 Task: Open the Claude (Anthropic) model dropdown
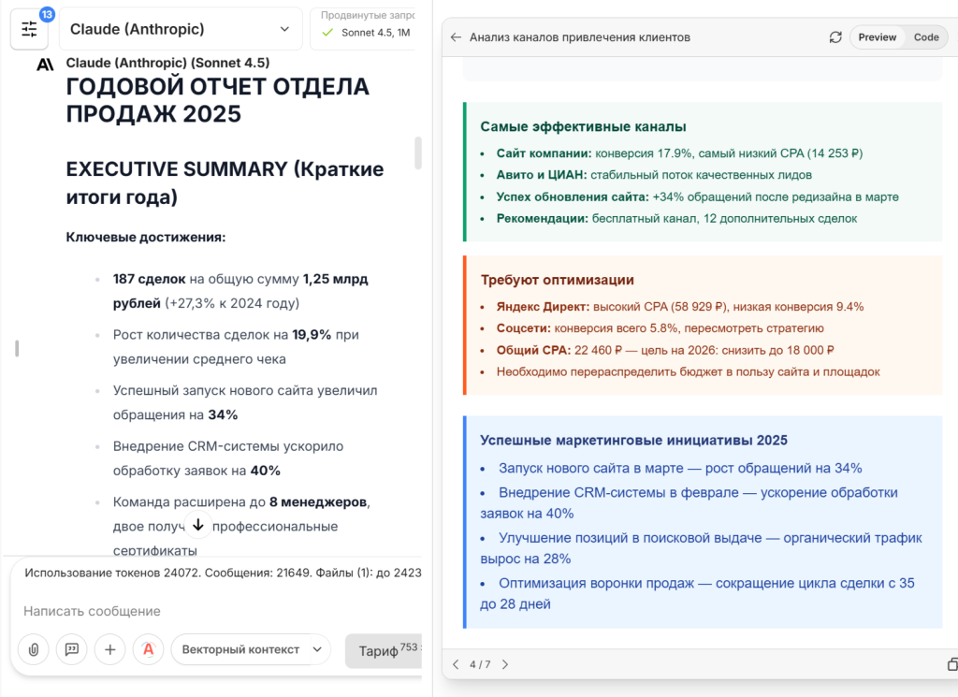181,28
